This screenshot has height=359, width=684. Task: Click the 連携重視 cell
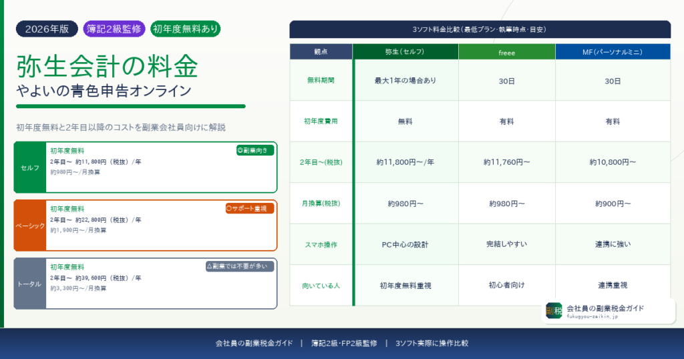(613, 285)
